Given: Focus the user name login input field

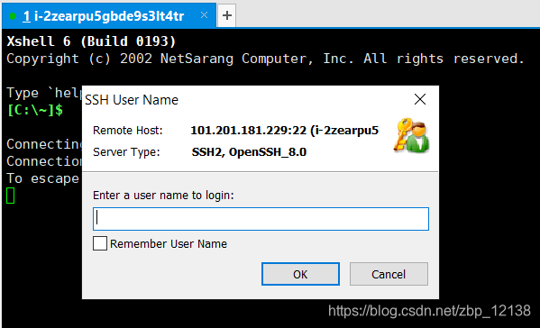Looking at the screenshot, I should tap(261, 219).
